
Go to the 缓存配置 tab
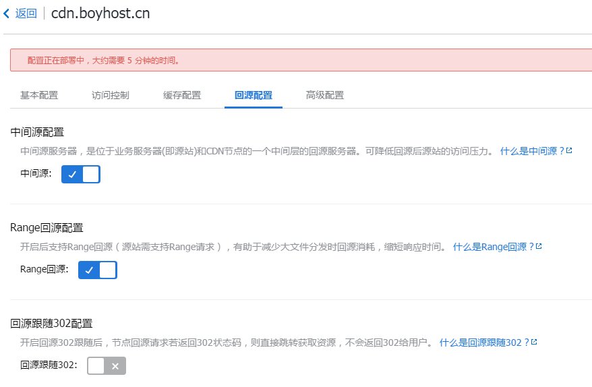[182, 95]
